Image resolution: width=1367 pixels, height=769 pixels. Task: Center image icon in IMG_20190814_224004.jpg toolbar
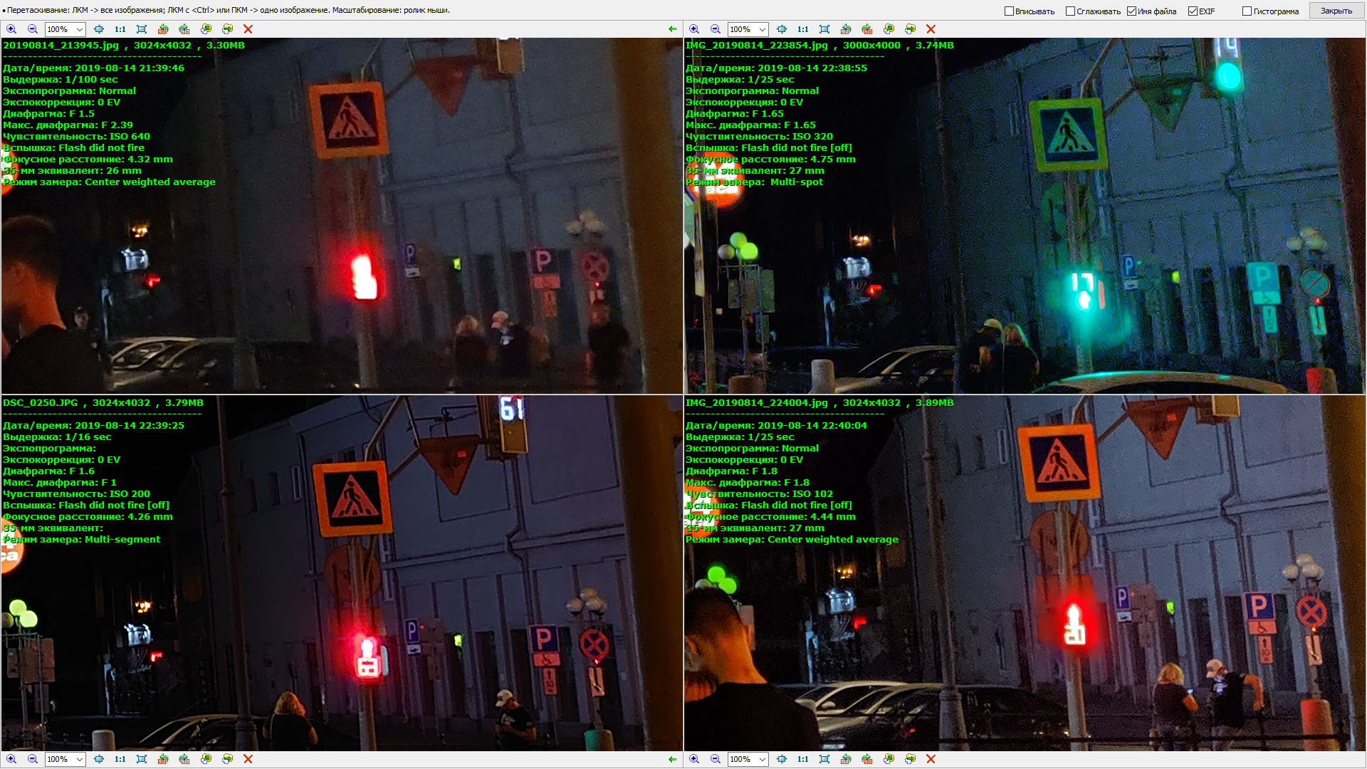pos(782,759)
